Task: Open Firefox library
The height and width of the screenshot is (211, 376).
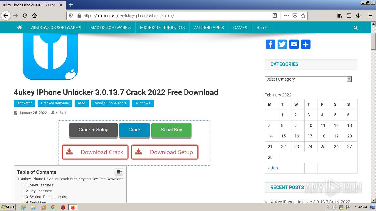Action: 340,16
